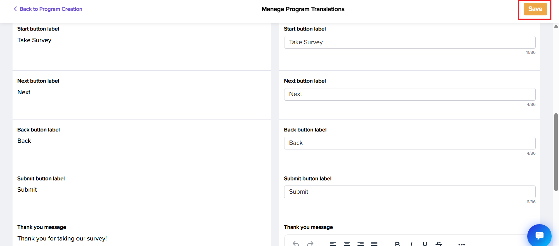Click into the Next button label input
This screenshot has width=559, height=246.
pyautogui.click(x=409, y=94)
